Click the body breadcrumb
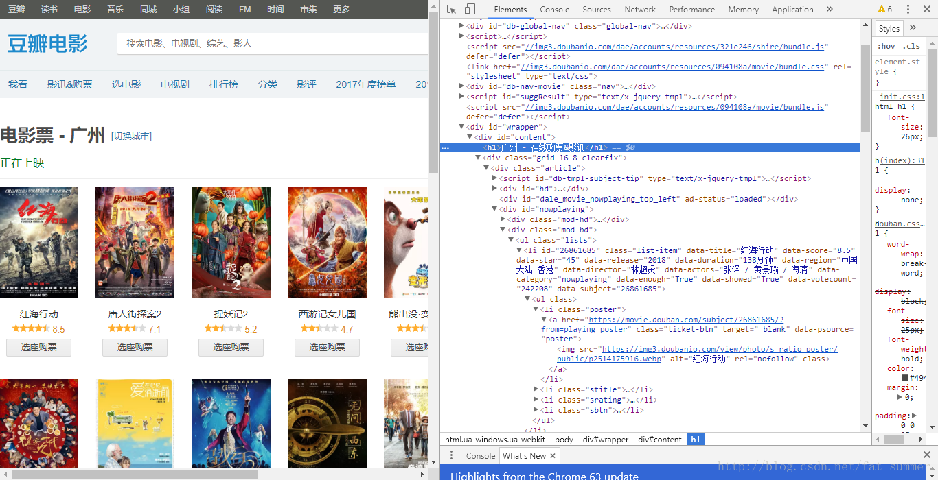The image size is (938, 480). coord(564,440)
